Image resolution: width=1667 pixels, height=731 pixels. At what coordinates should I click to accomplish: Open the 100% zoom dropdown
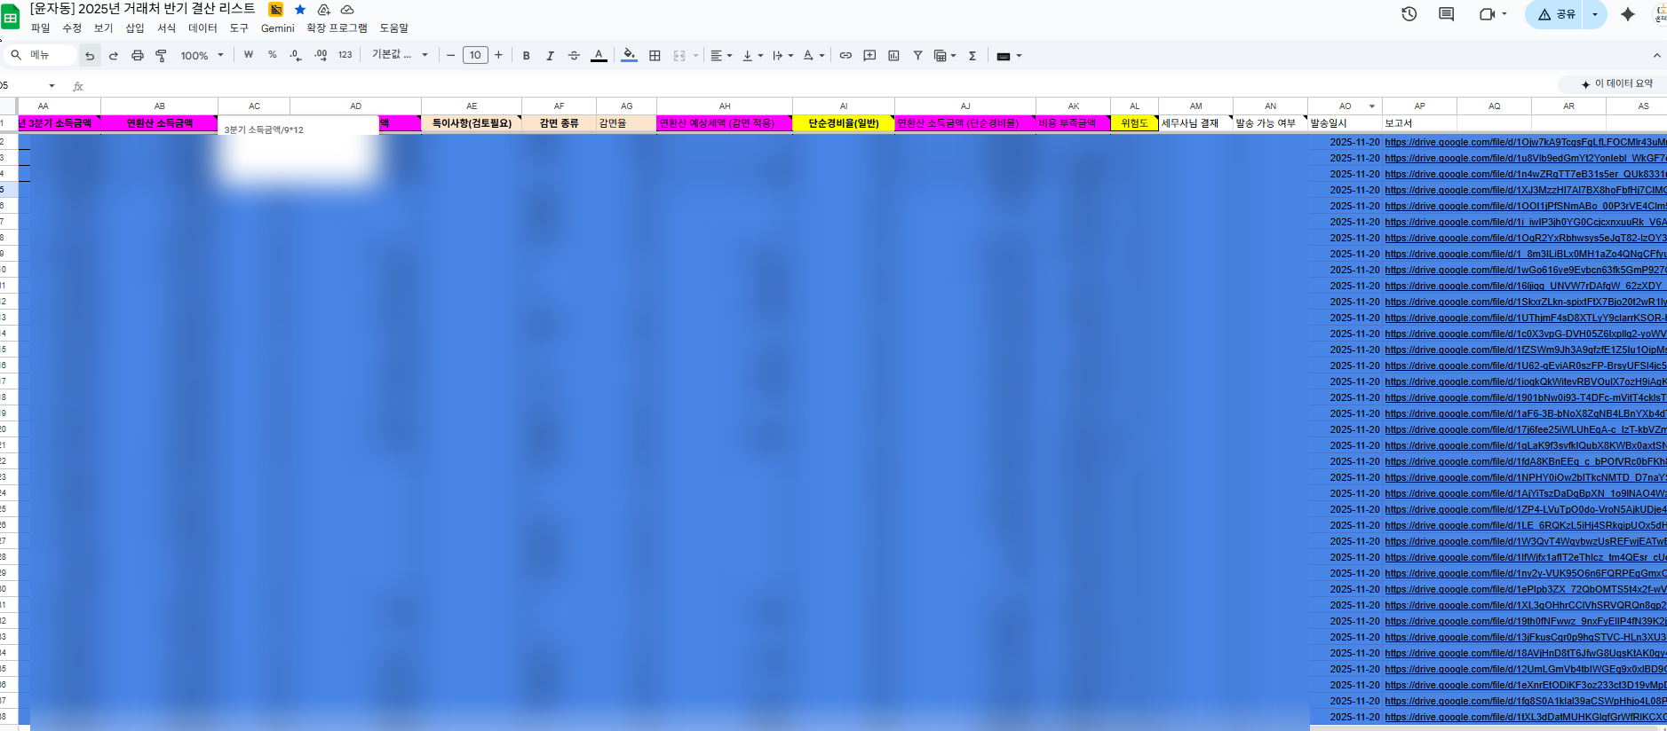point(202,55)
